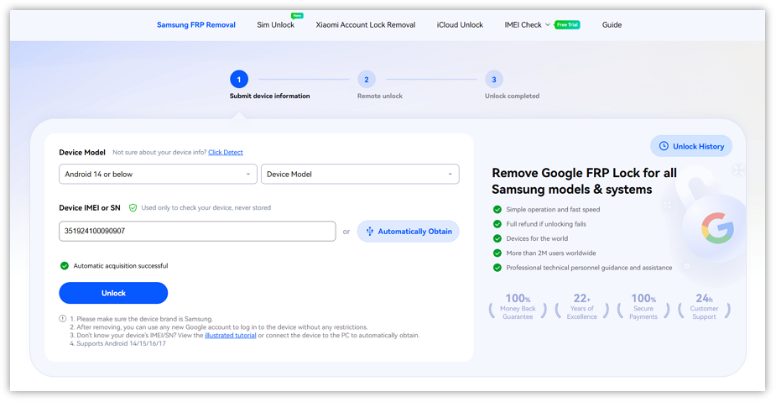The image size is (776, 402).
Task: Click the Unlock button
Action: pos(113,293)
